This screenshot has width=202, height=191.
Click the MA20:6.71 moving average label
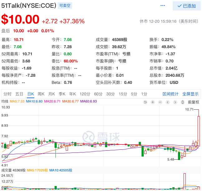[x=52, y=101]
